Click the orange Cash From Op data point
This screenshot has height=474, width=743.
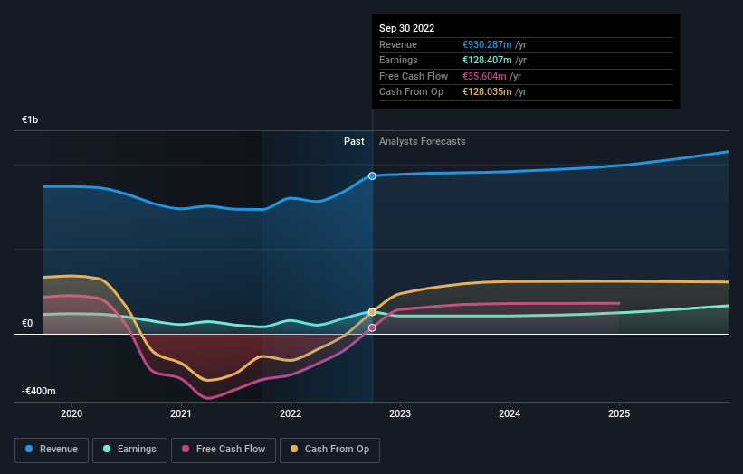(x=372, y=312)
